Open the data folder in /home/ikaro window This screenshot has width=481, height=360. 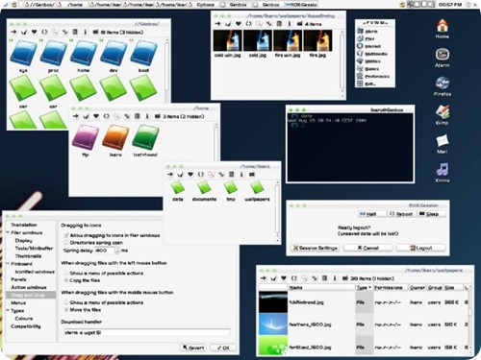coord(178,188)
